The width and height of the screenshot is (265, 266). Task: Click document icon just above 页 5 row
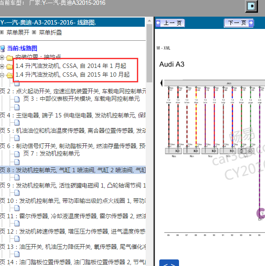17,123
